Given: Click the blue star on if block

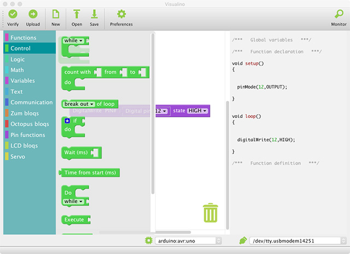Looking at the screenshot, I should (x=67, y=121).
